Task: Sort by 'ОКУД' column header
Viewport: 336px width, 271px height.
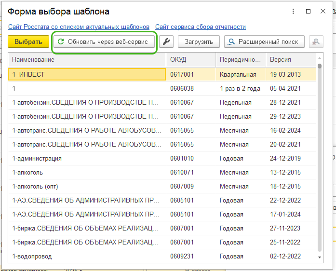Action: click(x=190, y=60)
